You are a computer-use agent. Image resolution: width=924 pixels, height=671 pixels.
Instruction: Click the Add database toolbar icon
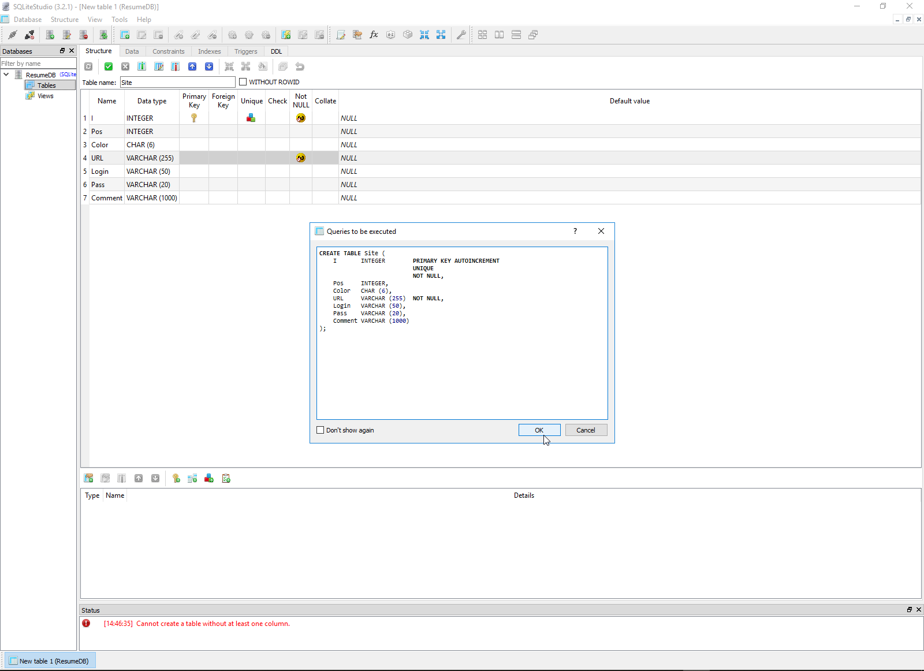(x=50, y=35)
